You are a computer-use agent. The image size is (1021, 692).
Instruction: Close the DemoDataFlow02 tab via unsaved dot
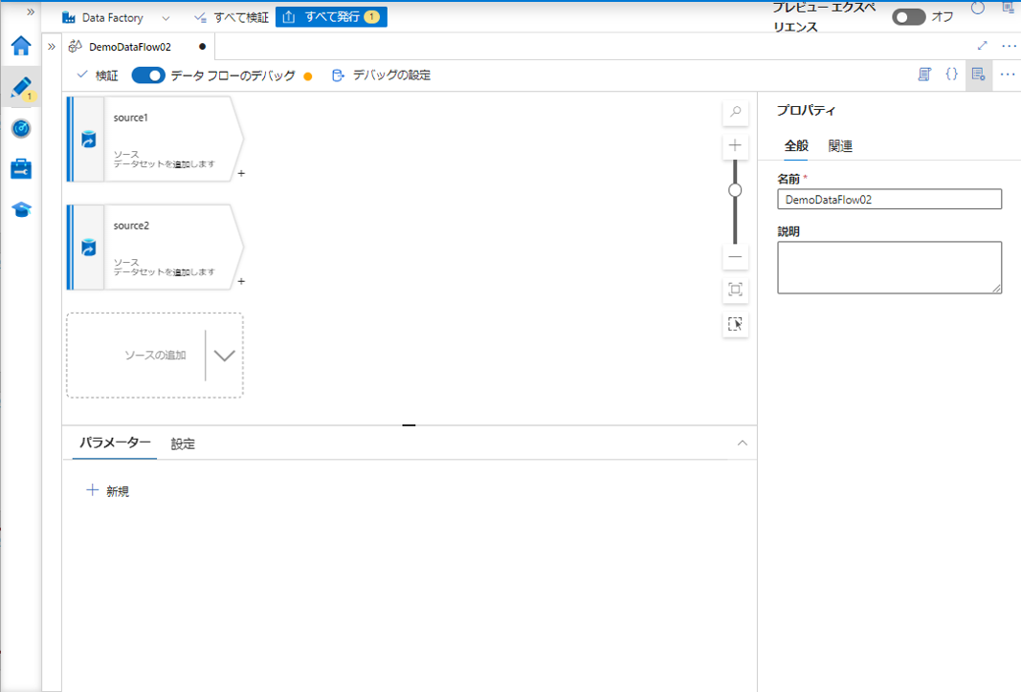point(203,47)
